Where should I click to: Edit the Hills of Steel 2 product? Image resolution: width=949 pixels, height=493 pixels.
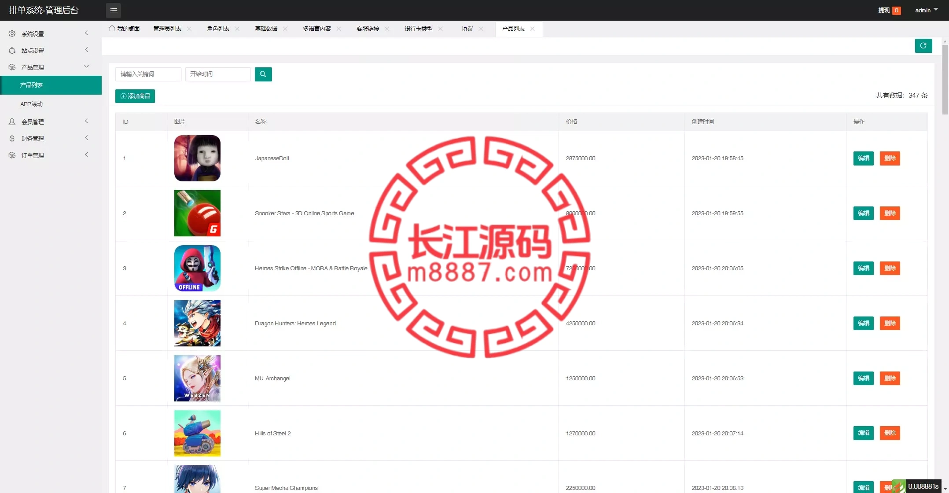click(x=863, y=433)
